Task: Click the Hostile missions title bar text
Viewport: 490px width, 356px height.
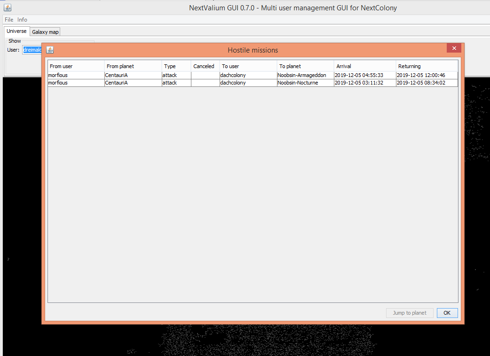Action: point(253,50)
